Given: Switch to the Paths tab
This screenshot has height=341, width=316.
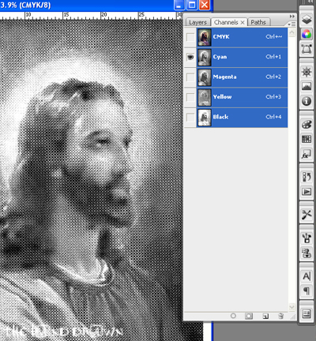Looking at the screenshot, I should [258, 22].
